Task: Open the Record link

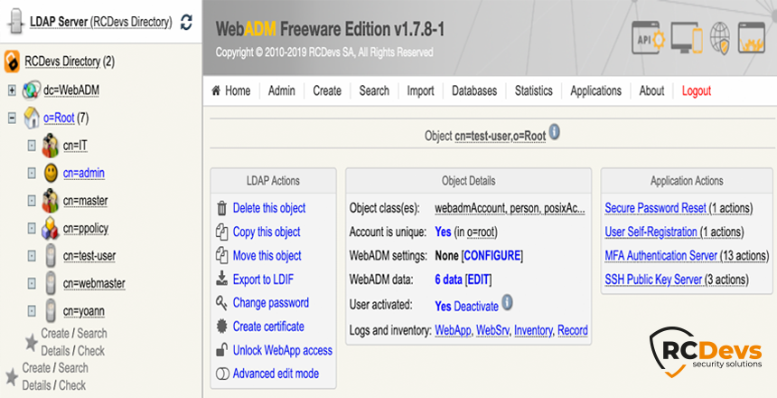Action: point(572,330)
